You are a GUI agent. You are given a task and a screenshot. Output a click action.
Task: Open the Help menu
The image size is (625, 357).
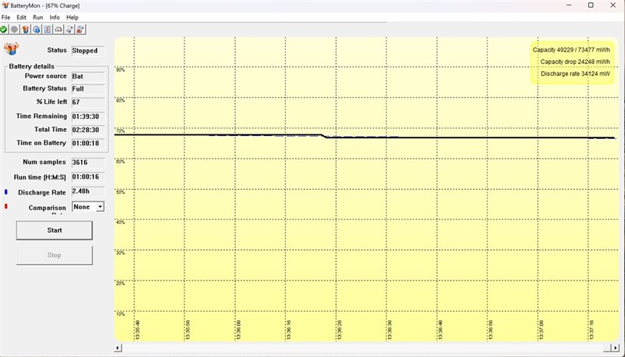point(72,17)
